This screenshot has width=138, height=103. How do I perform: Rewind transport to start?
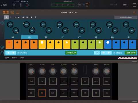point(15,5)
